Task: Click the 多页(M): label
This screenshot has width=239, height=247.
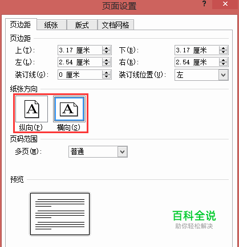Action: [x=29, y=151]
